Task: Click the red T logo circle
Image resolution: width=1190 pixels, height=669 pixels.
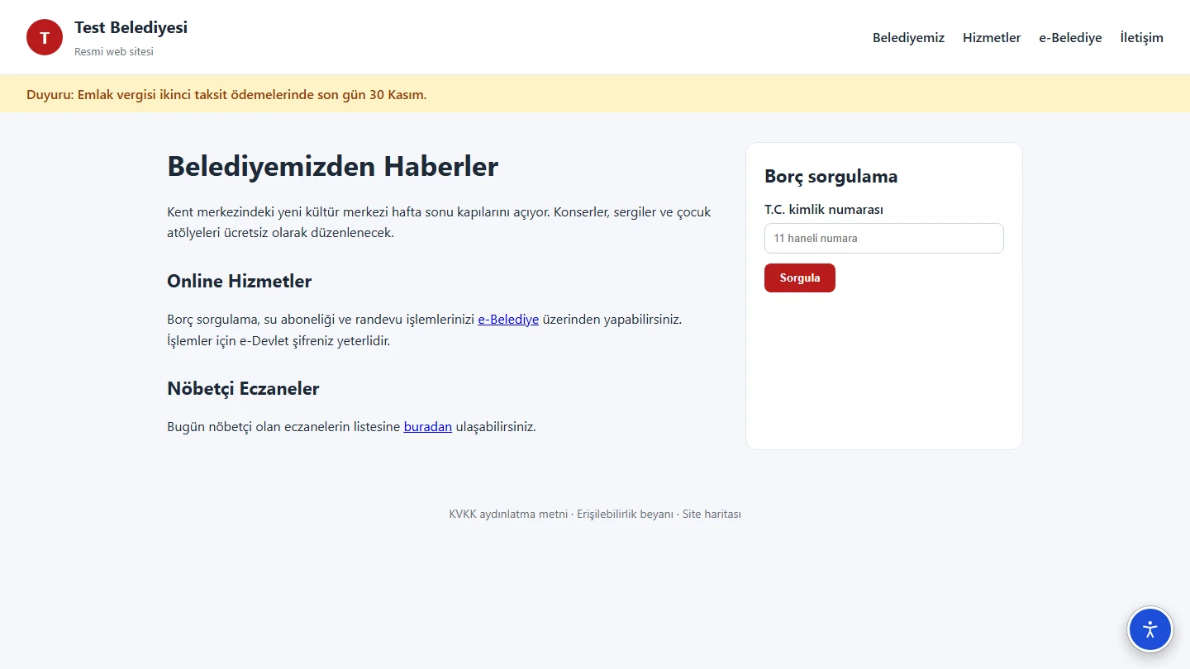Action: point(45,37)
